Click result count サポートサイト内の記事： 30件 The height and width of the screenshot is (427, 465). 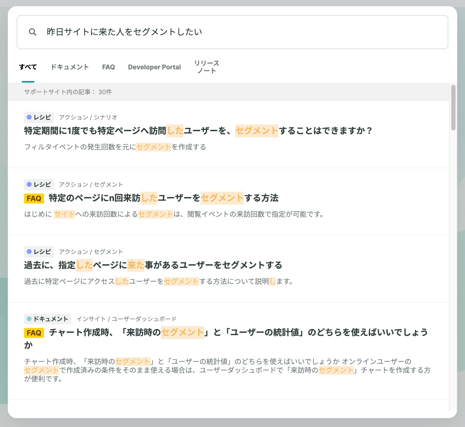pyautogui.click(x=68, y=92)
